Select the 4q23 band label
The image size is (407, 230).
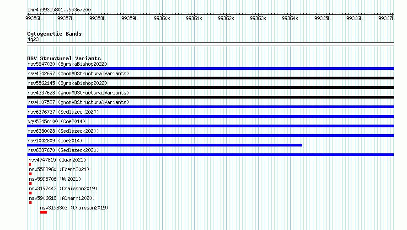click(x=33, y=39)
